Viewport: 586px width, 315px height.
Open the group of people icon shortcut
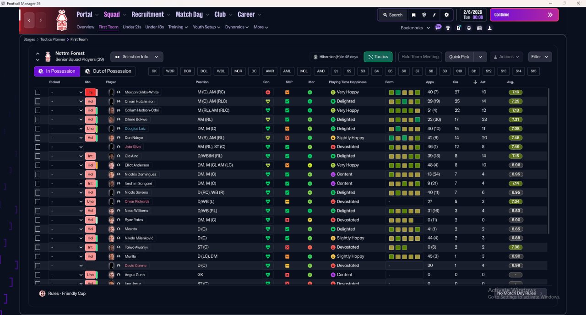tap(469, 28)
